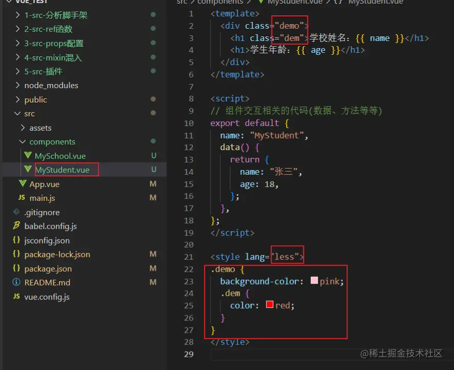Open vue.config.js file

(47, 297)
